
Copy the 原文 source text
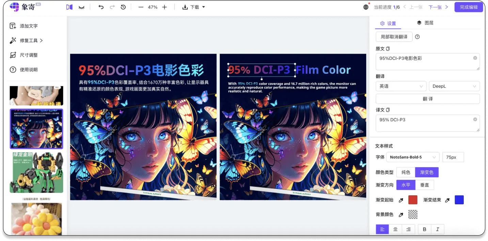[388, 49]
